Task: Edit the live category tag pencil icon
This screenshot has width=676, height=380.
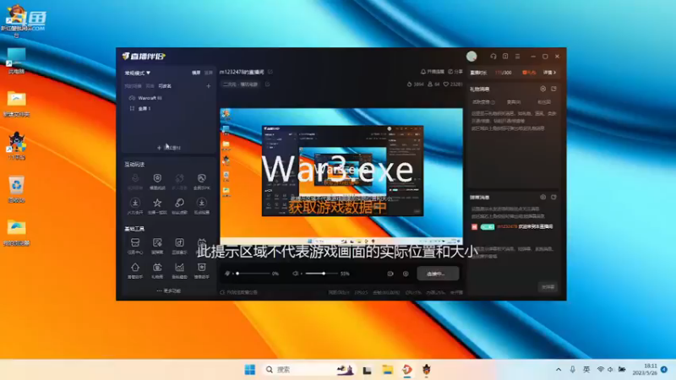Action: click(x=267, y=84)
